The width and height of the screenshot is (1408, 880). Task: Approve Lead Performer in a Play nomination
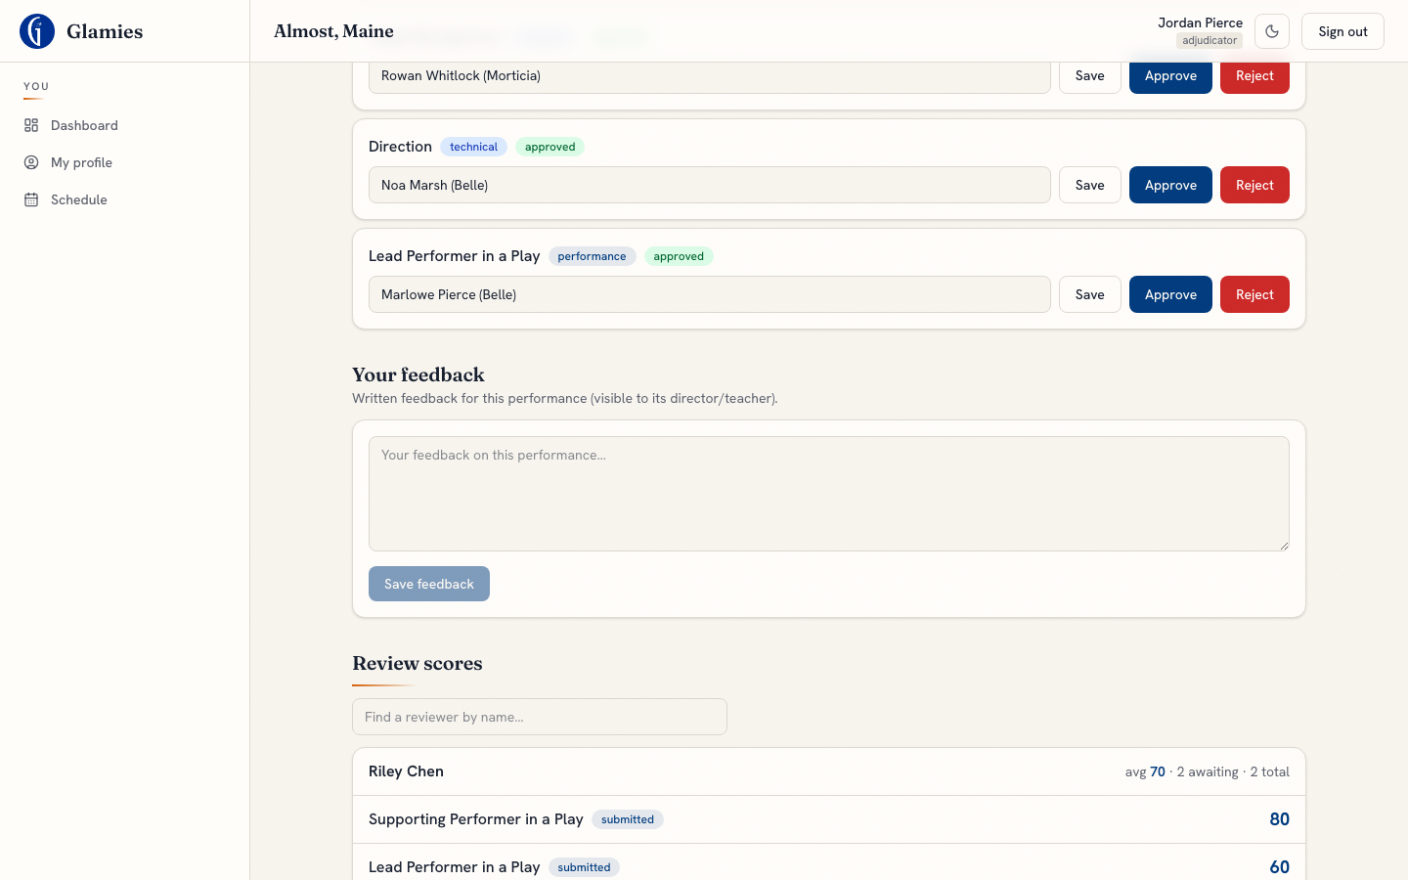1170,294
